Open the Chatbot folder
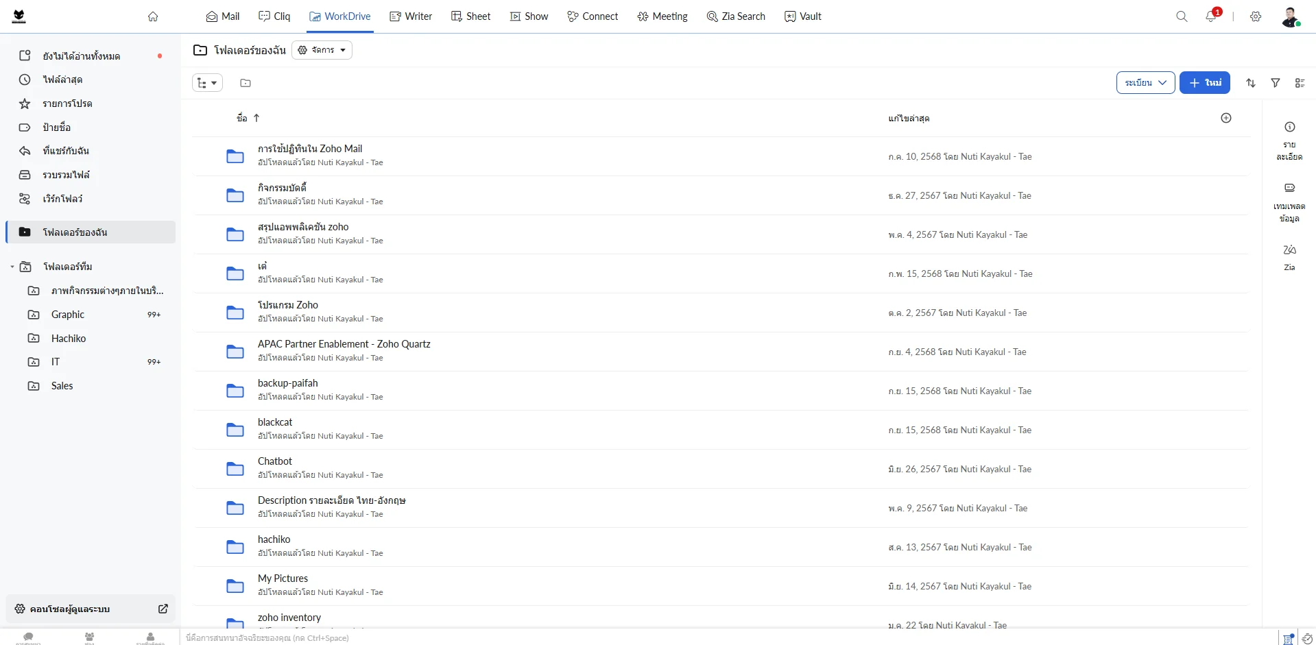The image size is (1316, 645). tap(275, 461)
